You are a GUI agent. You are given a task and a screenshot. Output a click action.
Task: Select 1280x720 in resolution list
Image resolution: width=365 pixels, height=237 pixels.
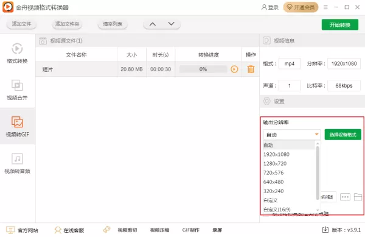point(289,164)
